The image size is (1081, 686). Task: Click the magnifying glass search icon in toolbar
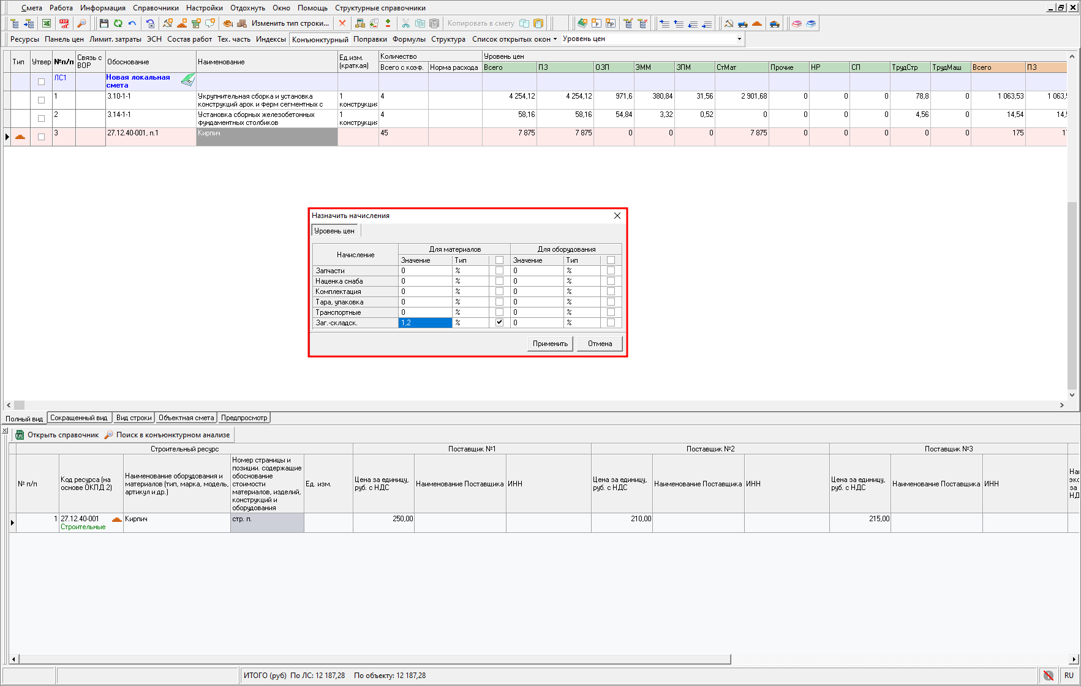point(81,24)
